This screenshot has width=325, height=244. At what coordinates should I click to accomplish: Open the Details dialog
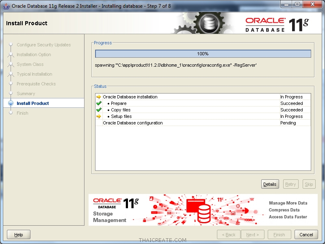point(270,184)
